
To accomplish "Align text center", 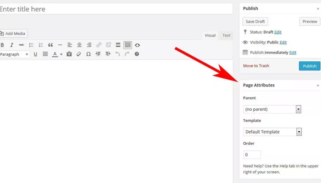I will coord(79,45).
